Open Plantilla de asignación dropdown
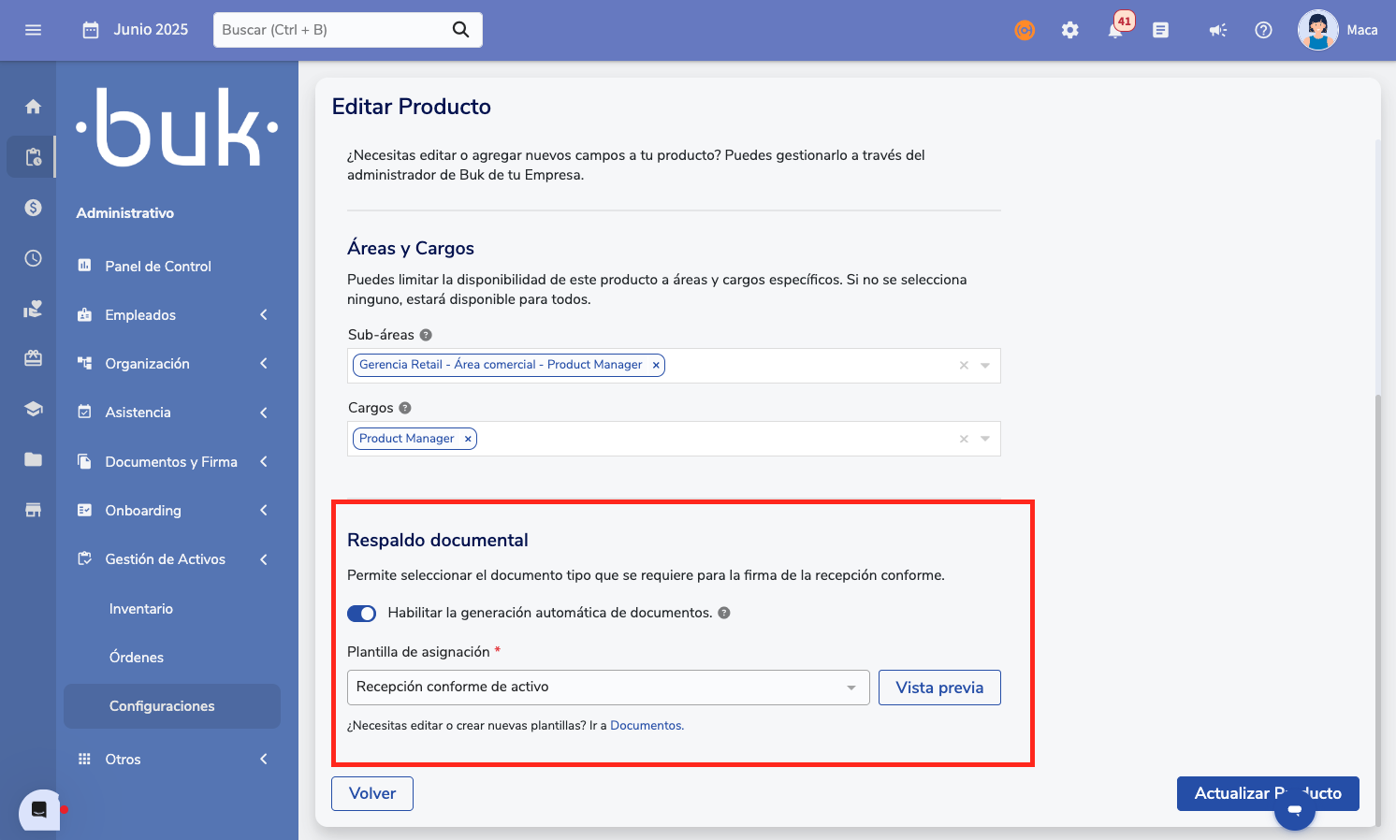1396x840 pixels. pos(607,688)
